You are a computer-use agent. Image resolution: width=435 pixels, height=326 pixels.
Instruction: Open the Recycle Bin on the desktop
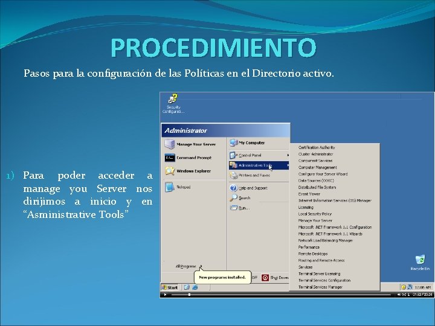point(420,263)
